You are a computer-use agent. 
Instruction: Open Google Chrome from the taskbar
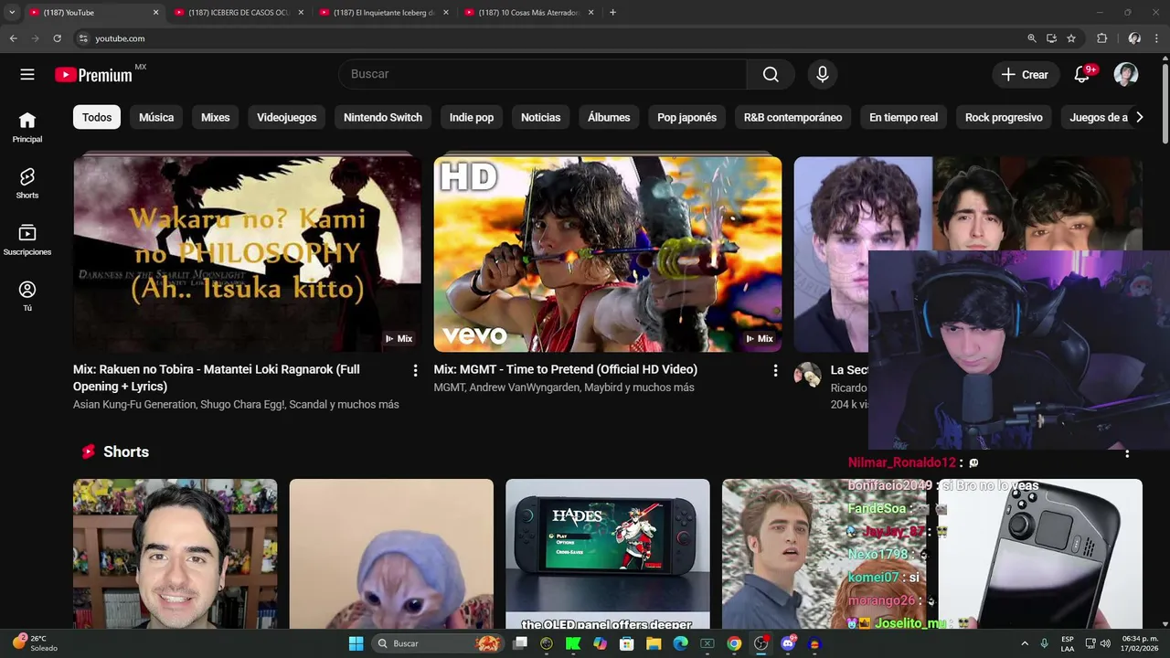click(734, 643)
